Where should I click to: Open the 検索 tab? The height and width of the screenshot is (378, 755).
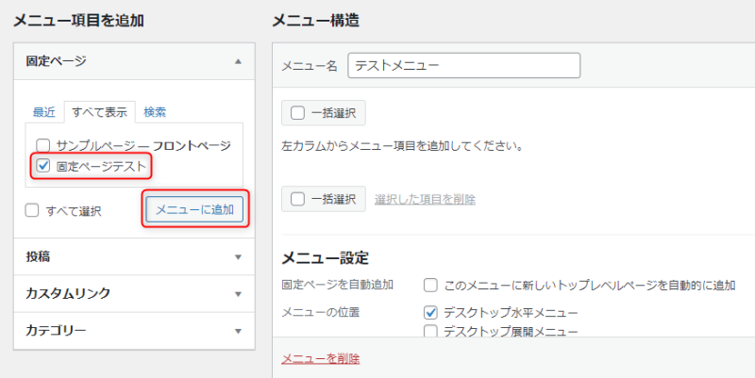[x=155, y=112]
